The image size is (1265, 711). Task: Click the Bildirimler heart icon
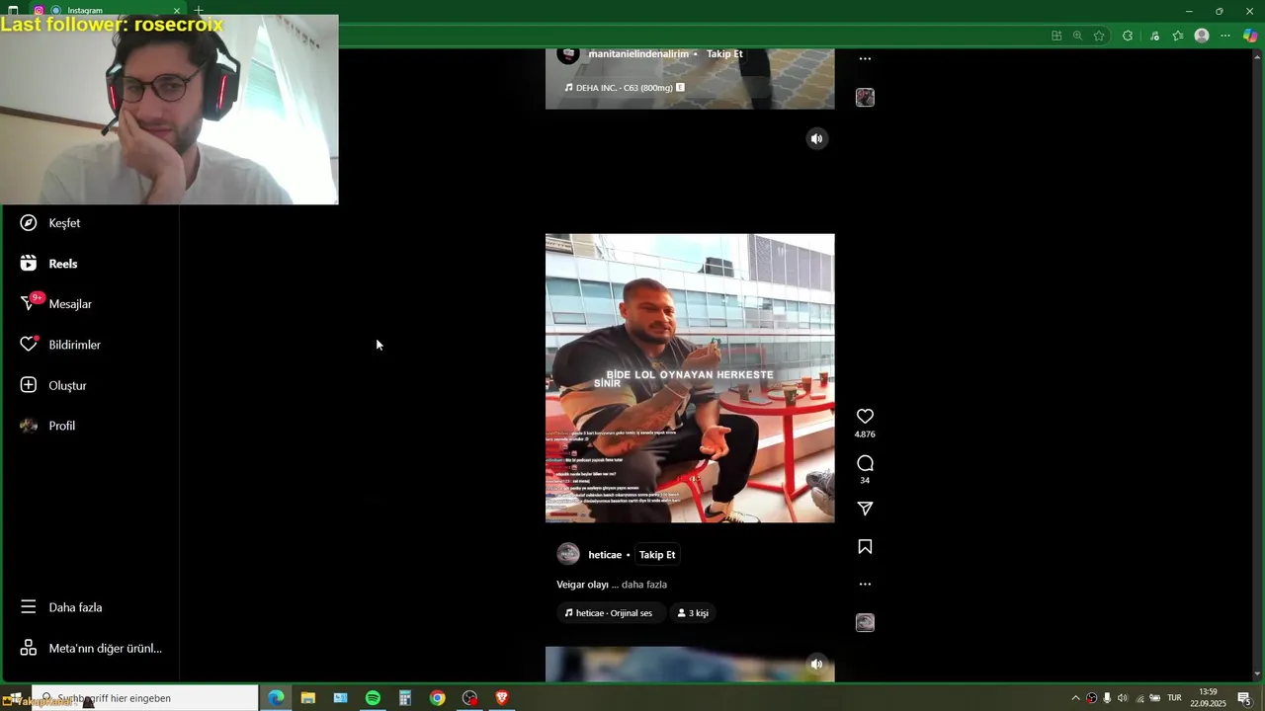(x=29, y=345)
